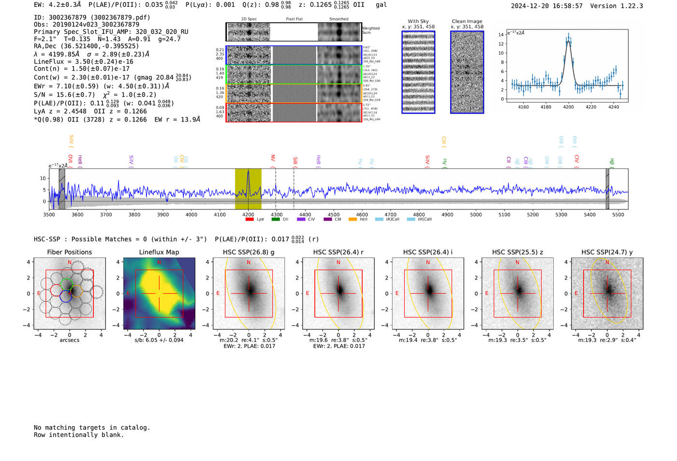Click the With Sky image
This screenshot has height=461, width=677.
pyautogui.click(x=418, y=72)
